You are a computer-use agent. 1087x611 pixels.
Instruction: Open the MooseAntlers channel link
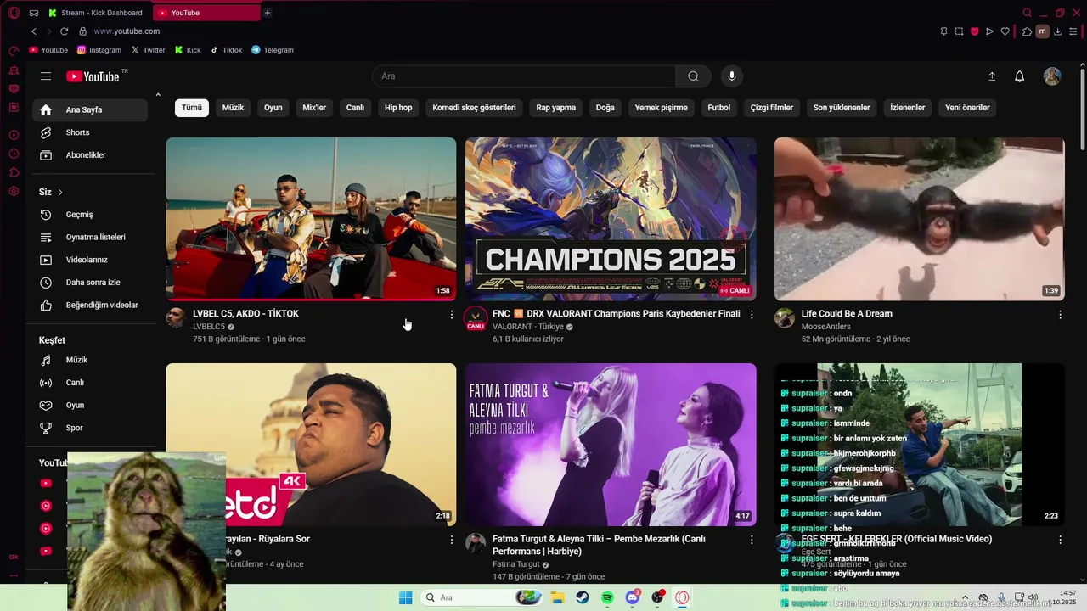click(825, 327)
